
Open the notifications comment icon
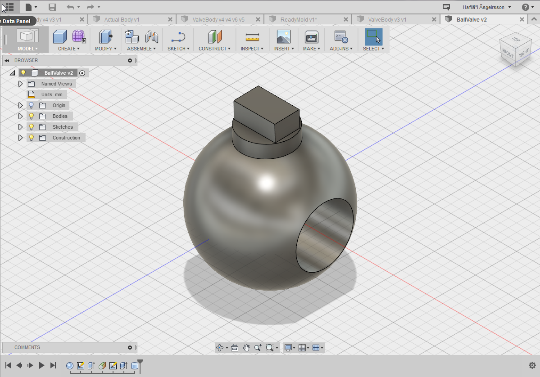446,7
